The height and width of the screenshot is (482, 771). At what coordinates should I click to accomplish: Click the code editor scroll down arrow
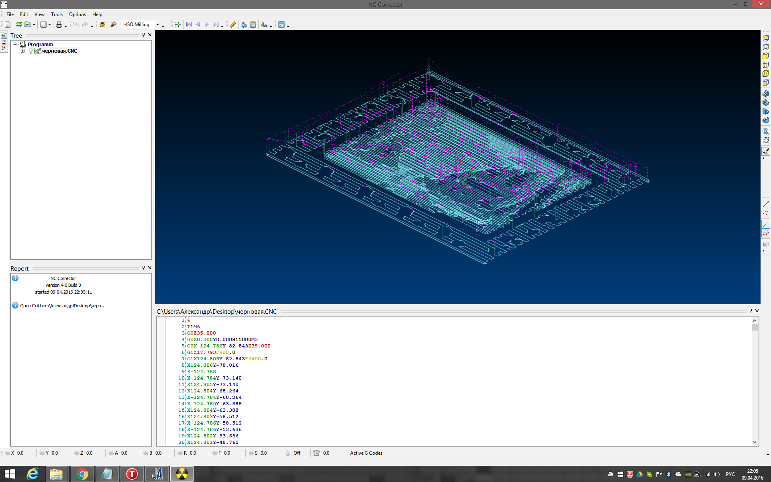click(x=755, y=442)
